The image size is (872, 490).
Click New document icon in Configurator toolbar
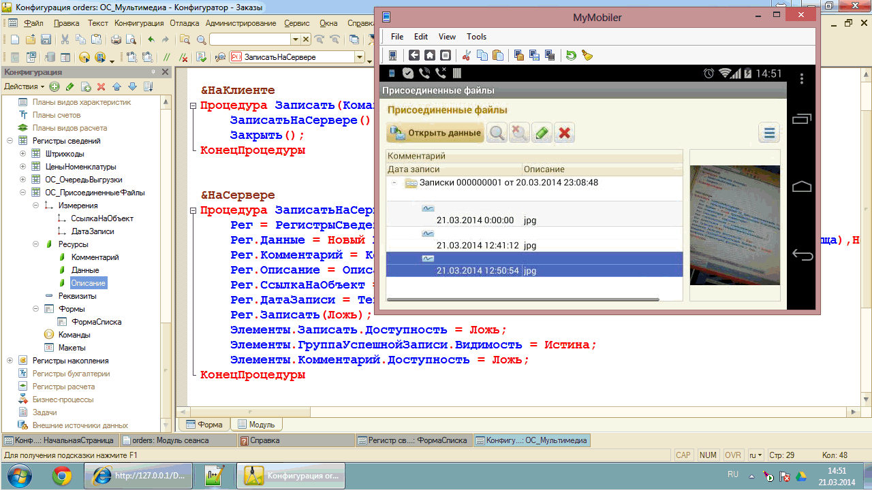click(16, 39)
